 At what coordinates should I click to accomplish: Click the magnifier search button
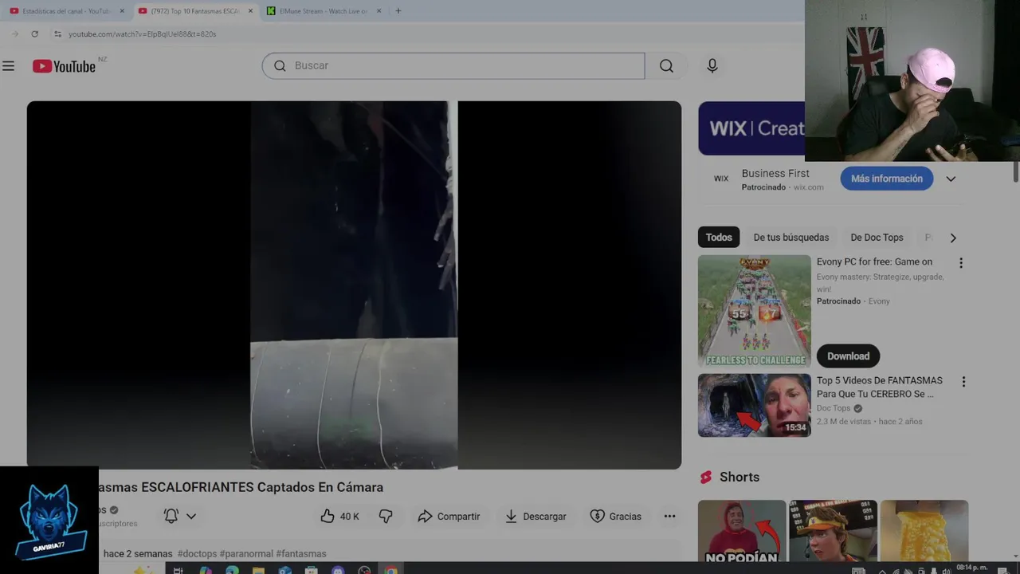(666, 66)
